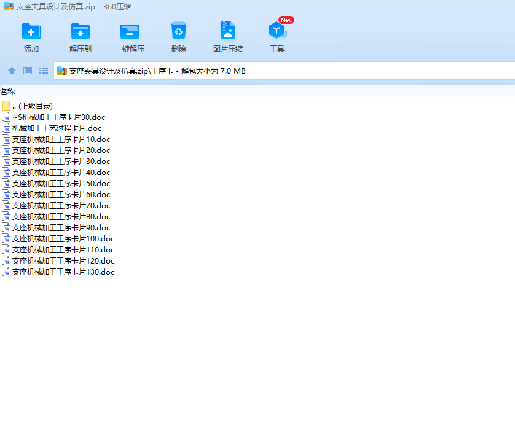Switch to icon view mode

pos(28,71)
